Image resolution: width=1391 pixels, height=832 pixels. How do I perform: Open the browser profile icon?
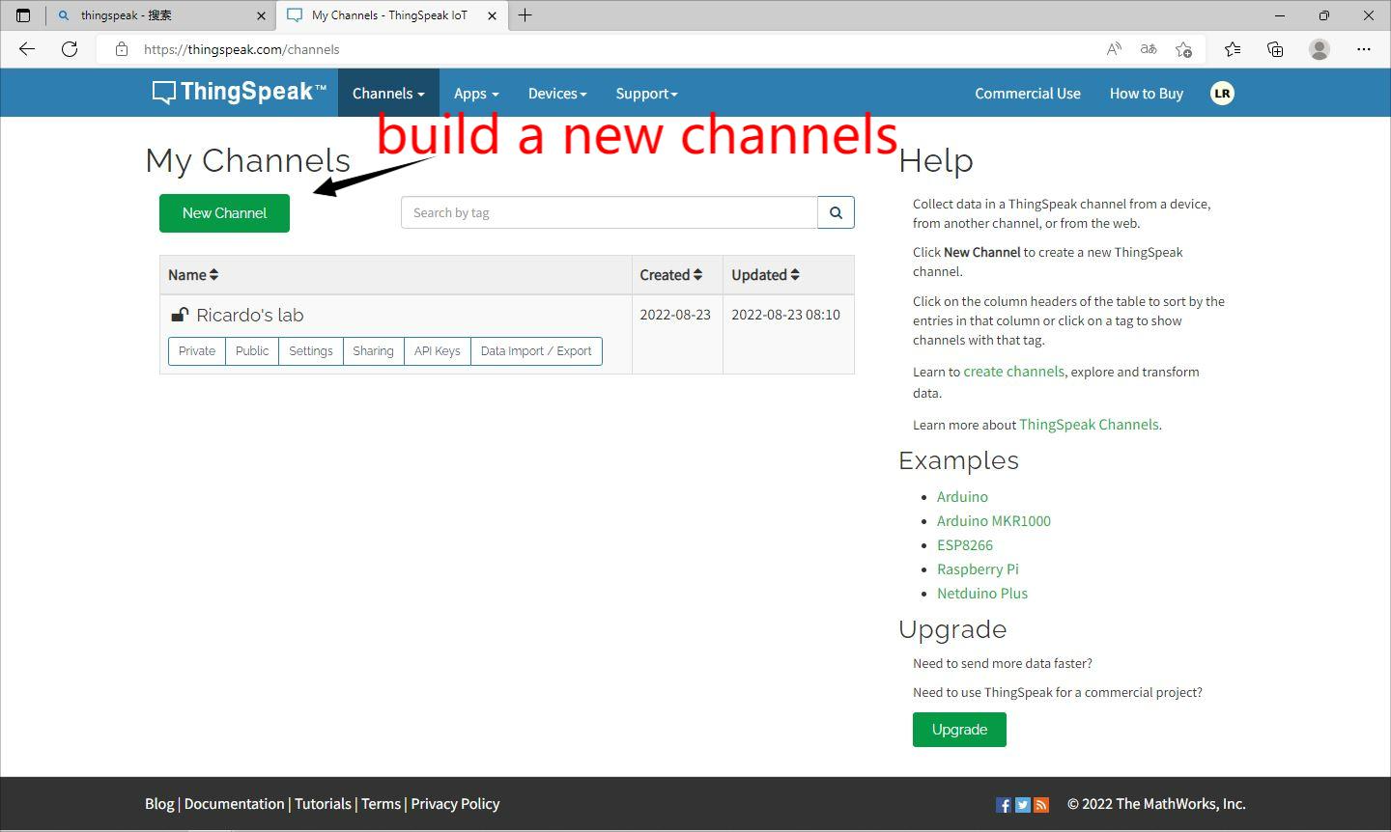[x=1320, y=49]
